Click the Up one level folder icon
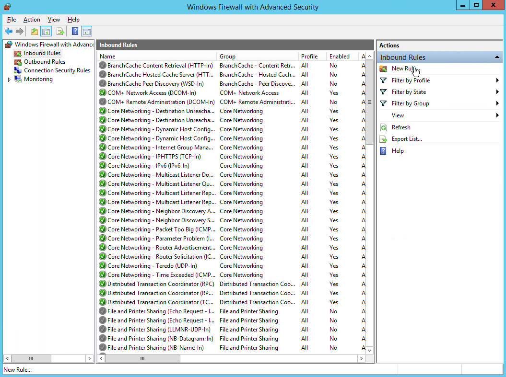The height and width of the screenshot is (377, 506). [x=34, y=32]
